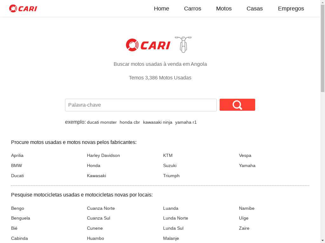This screenshot has height=243, width=325.
Task: Browse Vespa listings
Action: [245, 155]
